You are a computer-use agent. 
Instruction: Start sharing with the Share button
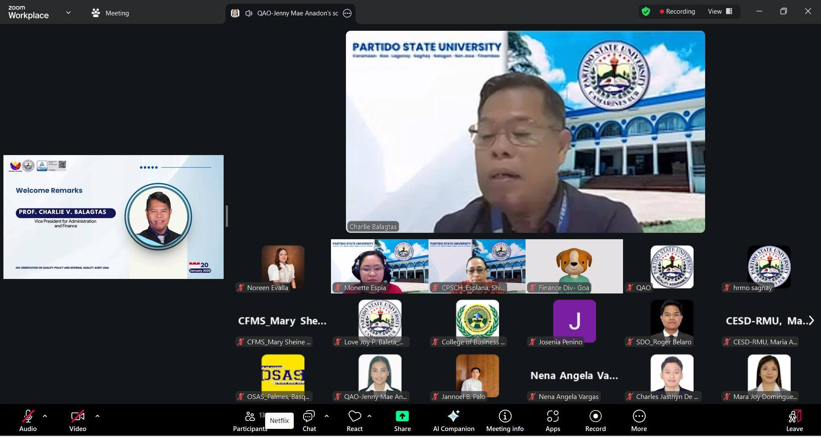pos(402,421)
